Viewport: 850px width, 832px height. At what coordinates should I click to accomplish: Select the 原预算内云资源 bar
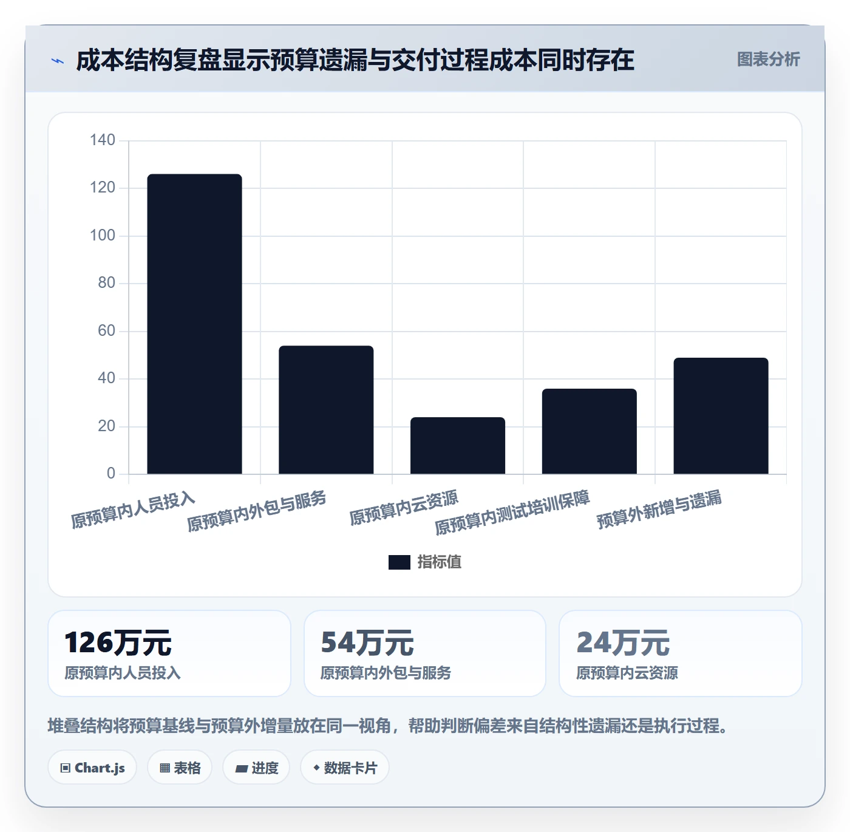pyautogui.click(x=458, y=445)
